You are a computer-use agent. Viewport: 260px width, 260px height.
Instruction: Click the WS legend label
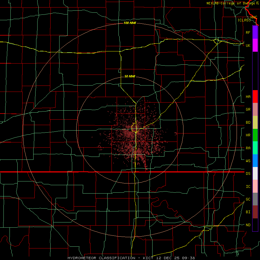click(x=248, y=161)
